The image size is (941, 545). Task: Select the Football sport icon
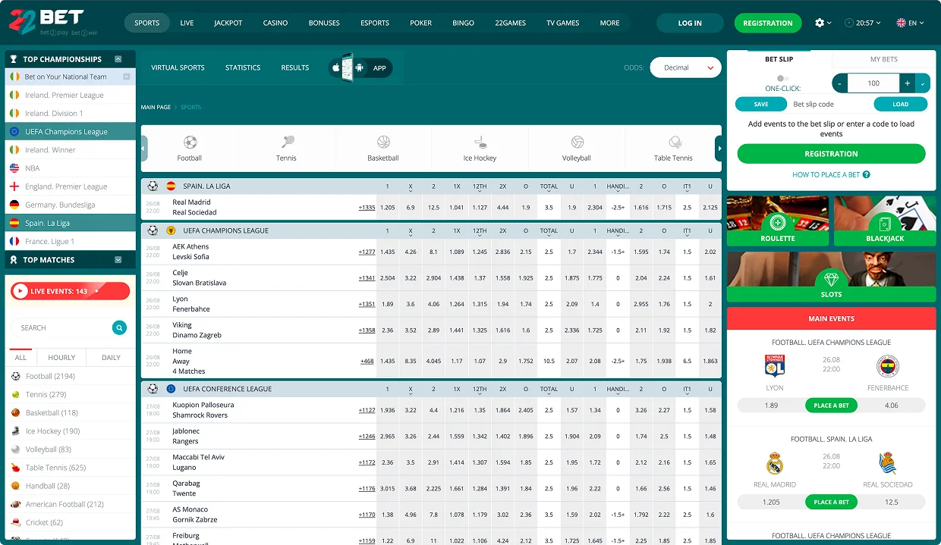pyautogui.click(x=190, y=142)
